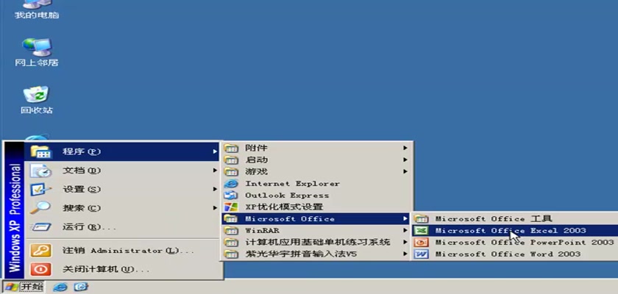Click the 游戏 label
Screen dimensions: 618x294
click(256, 171)
